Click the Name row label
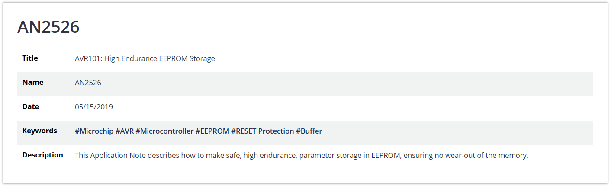Viewport: 611px width, 186px height. tap(33, 82)
